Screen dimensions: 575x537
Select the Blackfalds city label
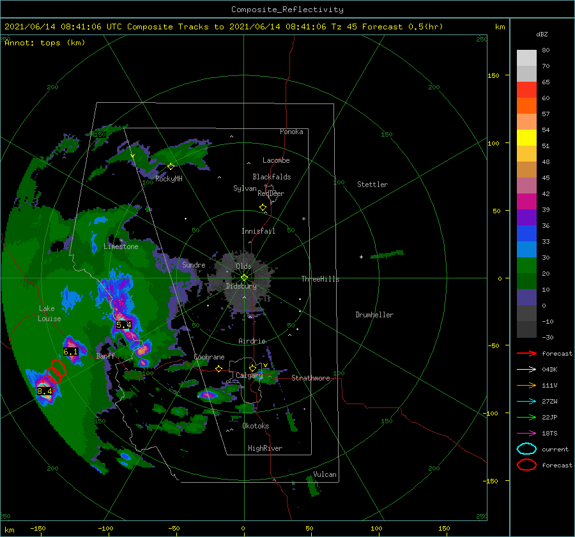(272, 177)
